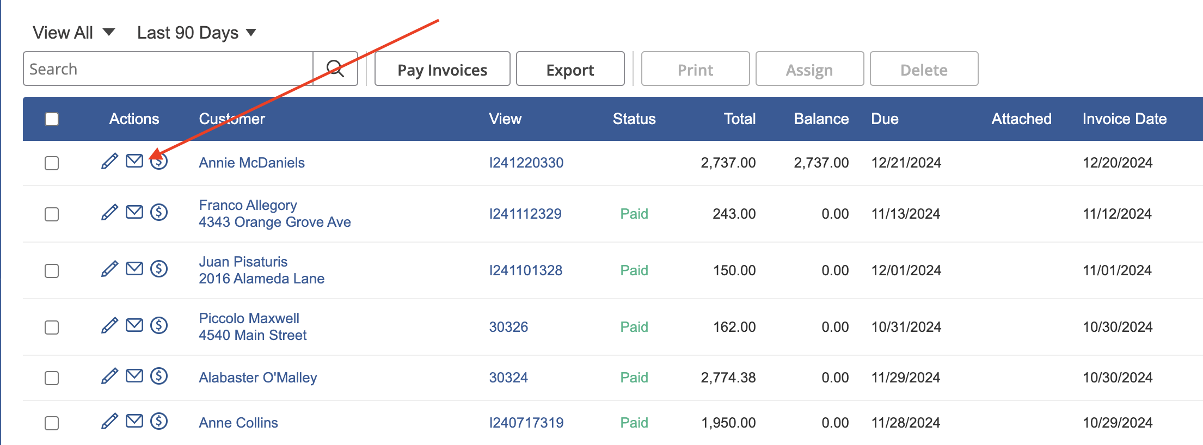Sort by the Customer column header

coord(232,119)
